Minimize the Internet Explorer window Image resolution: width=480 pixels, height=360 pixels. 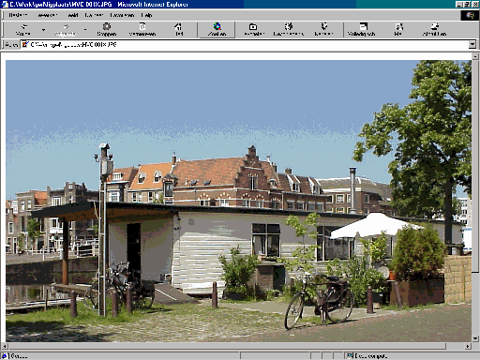coord(459,5)
